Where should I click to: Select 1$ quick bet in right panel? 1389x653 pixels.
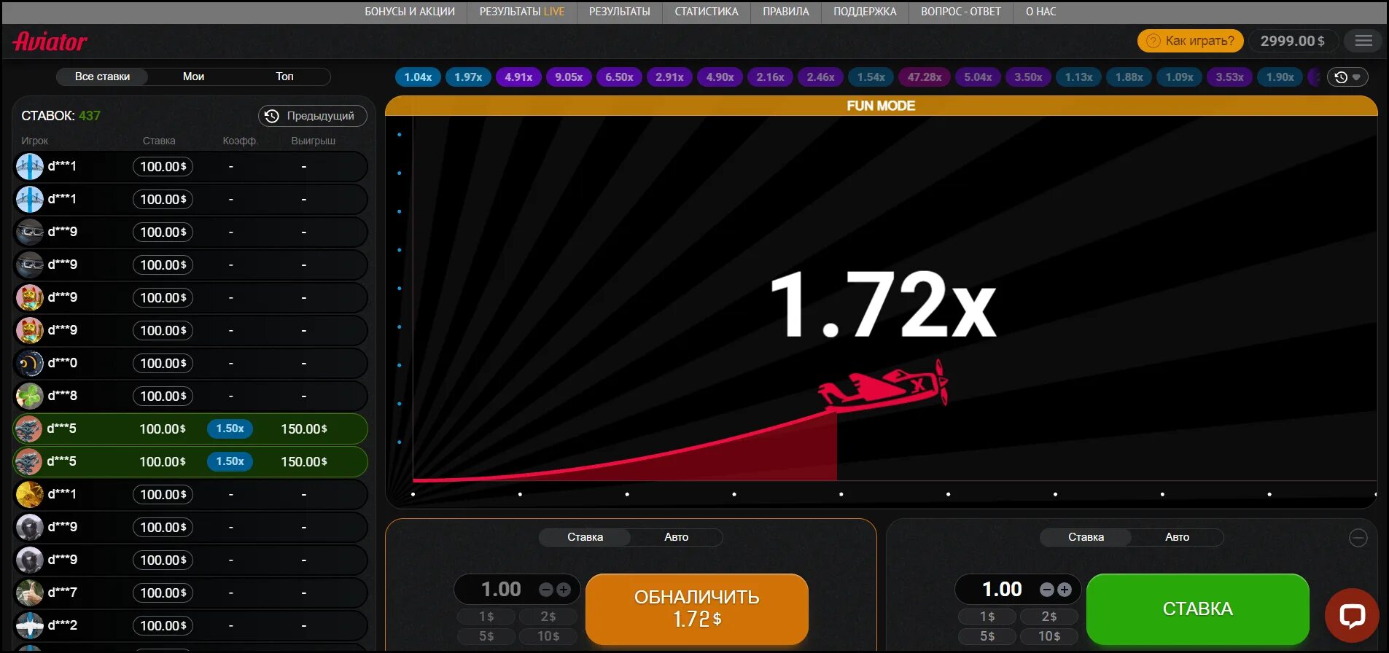pyautogui.click(x=987, y=617)
